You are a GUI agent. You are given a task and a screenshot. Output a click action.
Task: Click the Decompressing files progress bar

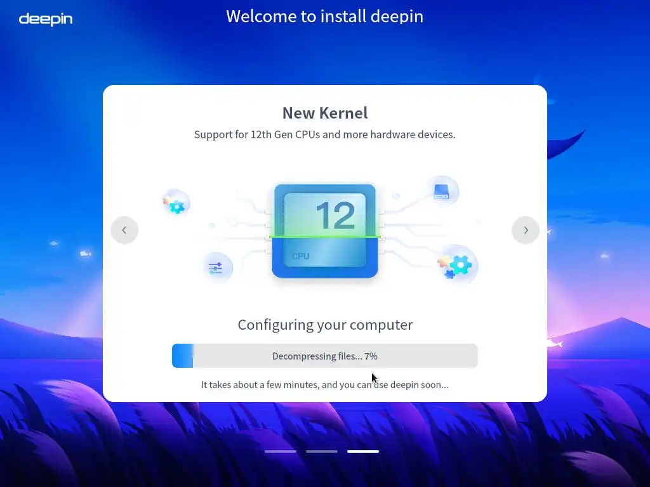coord(325,356)
